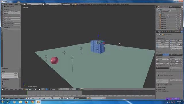This screenshot has width=184, height=104.
Task: Open the Object Mode dropdown
Action: [x=28, y=89]
